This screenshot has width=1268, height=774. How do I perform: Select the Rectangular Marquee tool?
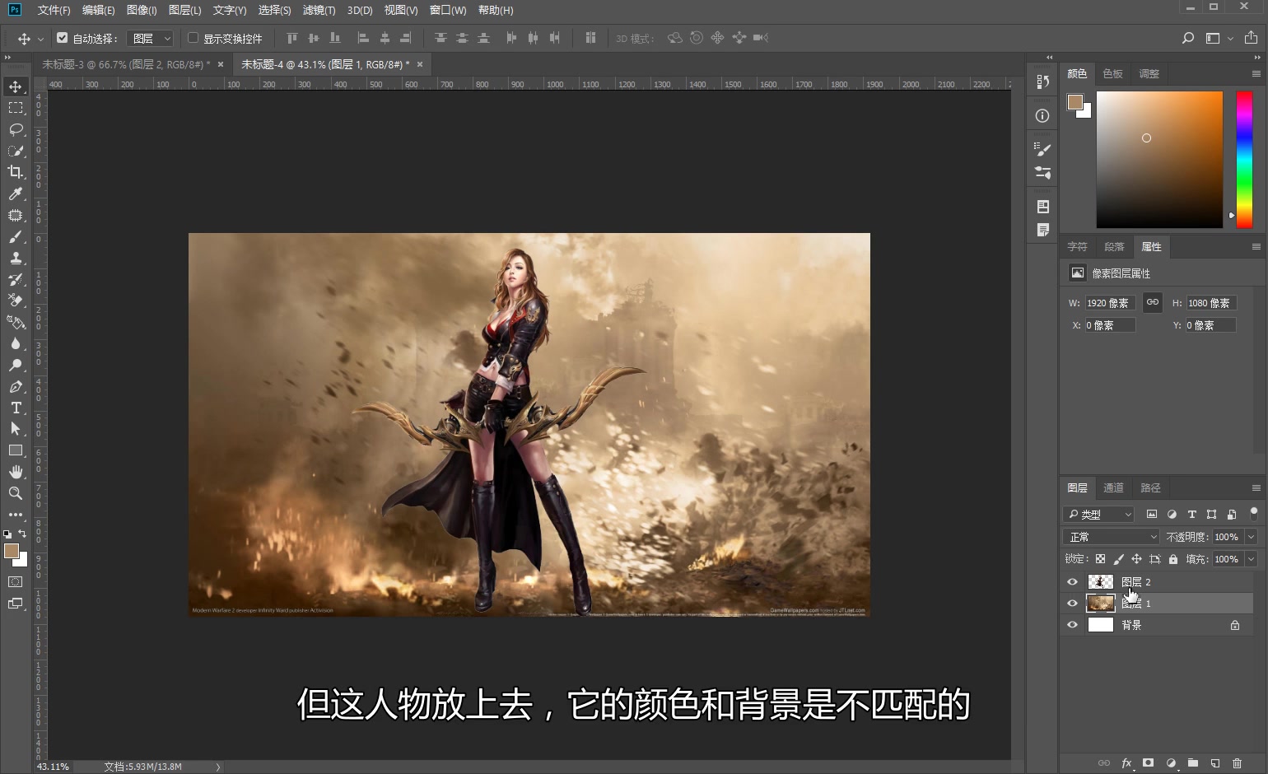click(x=16, y=108)
